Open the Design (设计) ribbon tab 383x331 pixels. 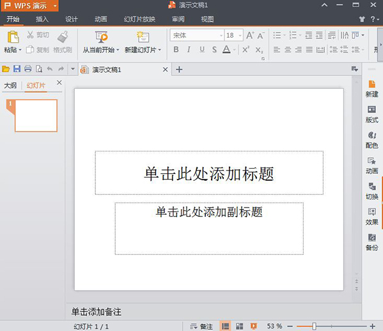[x=72, y=19]
